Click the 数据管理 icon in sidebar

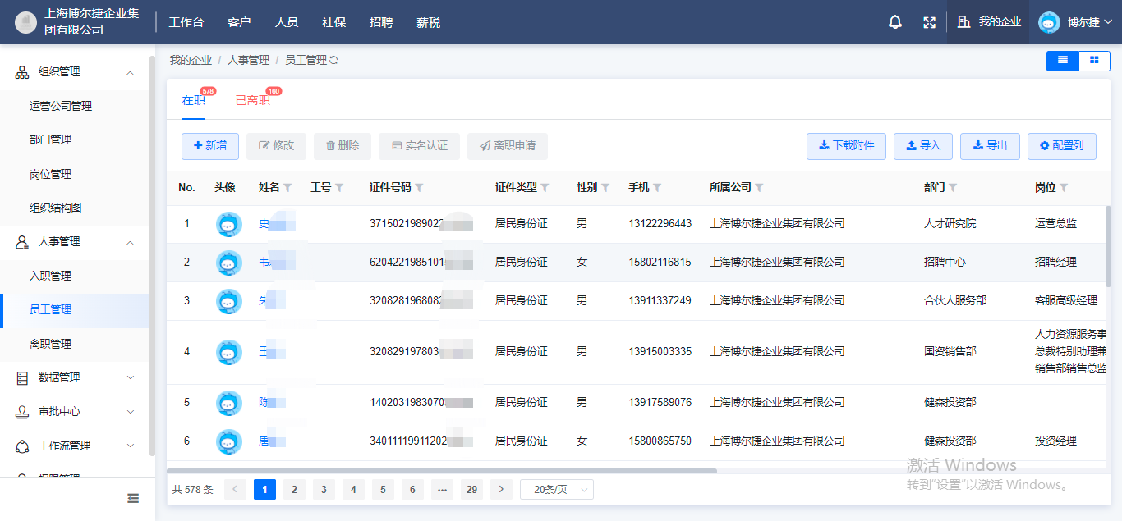point(23,378)
